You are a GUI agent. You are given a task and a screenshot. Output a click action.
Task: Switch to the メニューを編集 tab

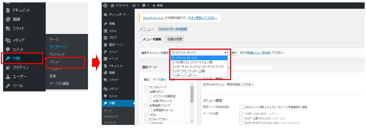coord(152,39)
